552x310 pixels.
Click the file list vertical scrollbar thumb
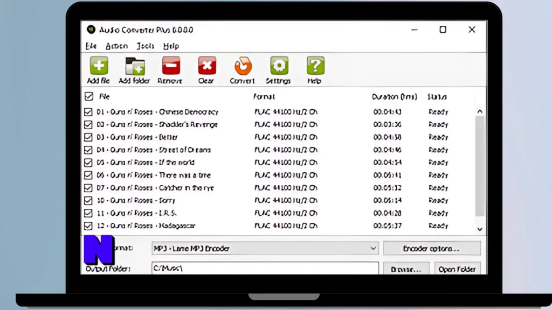(480, 166)
